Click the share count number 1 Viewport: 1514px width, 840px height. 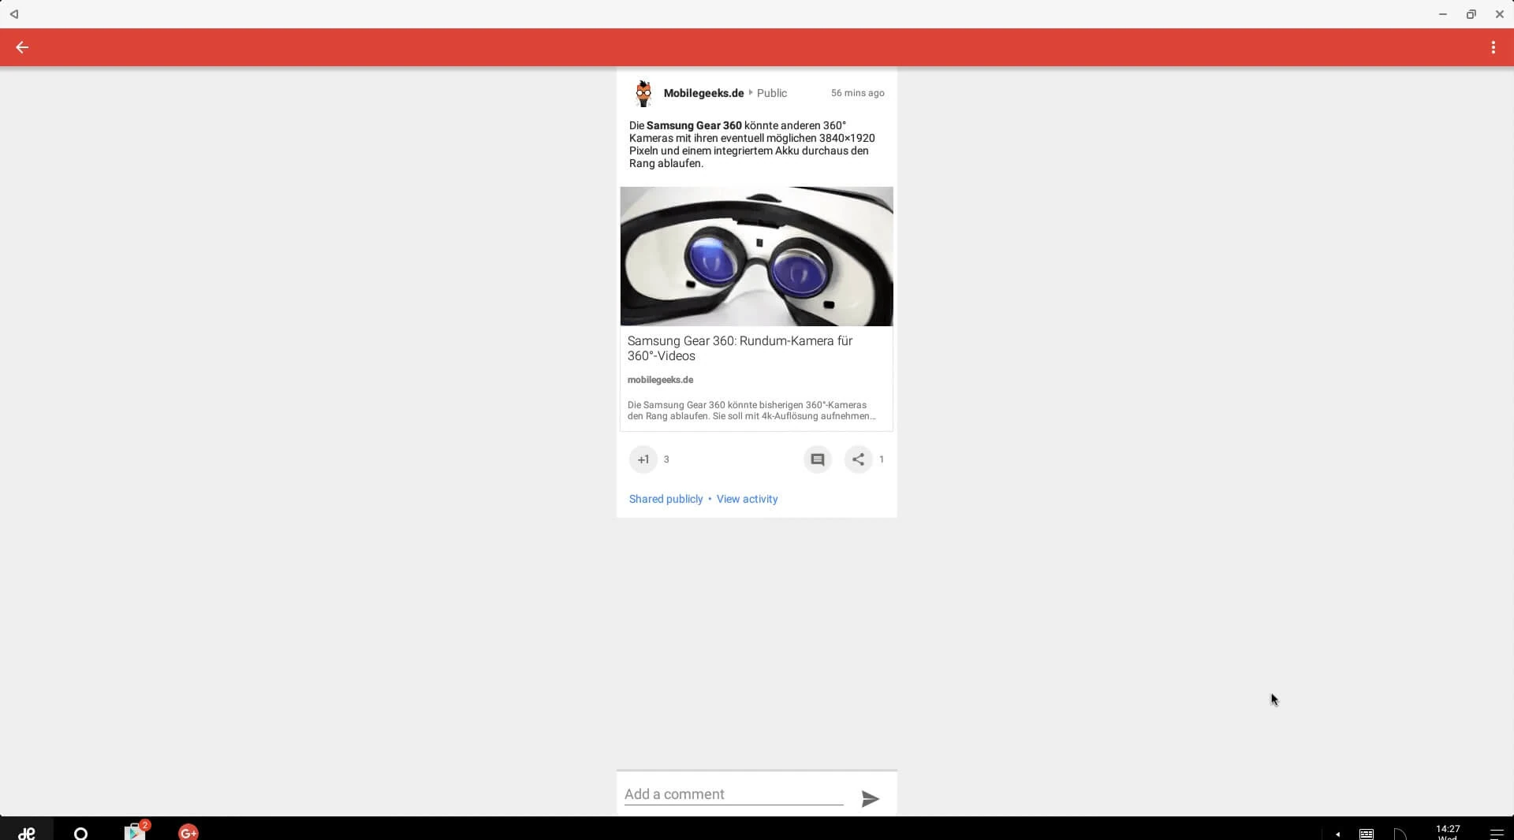click(882, 459)
